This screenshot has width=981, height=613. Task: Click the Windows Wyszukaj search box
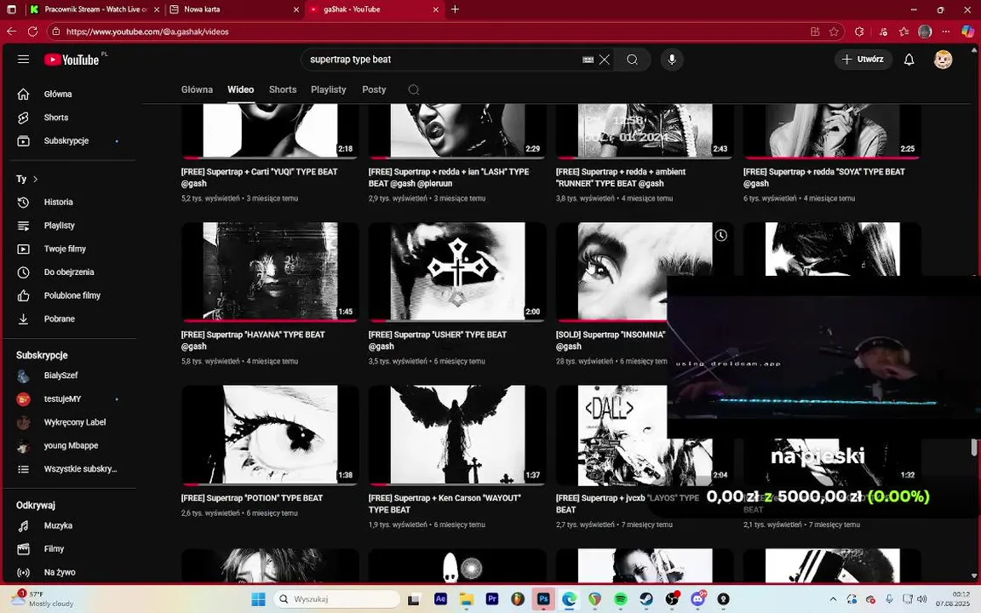[336, 599]
